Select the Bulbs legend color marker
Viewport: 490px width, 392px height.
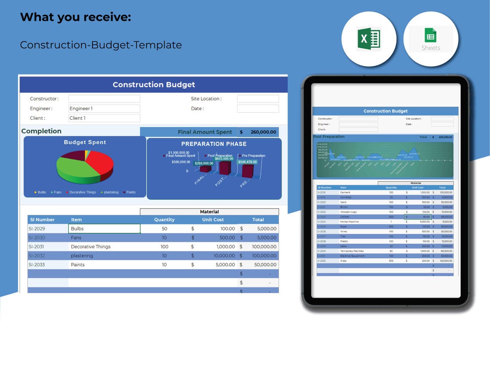[35, 192]
